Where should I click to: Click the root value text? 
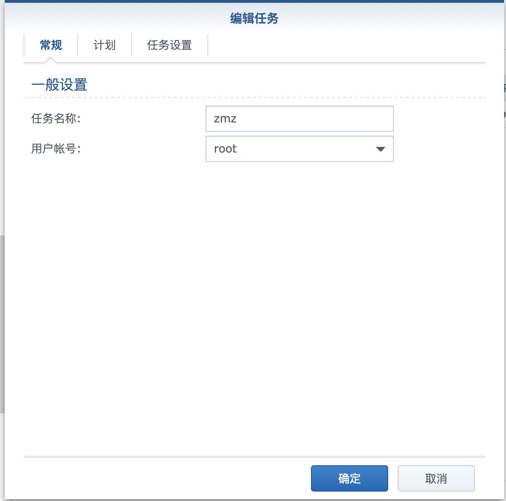pyautogui.click(x=225, y=149)
